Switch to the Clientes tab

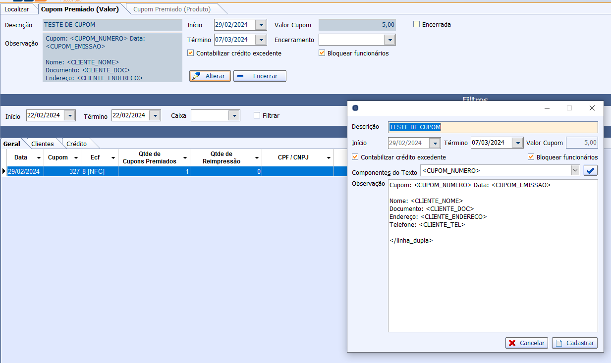coord(43,144)
